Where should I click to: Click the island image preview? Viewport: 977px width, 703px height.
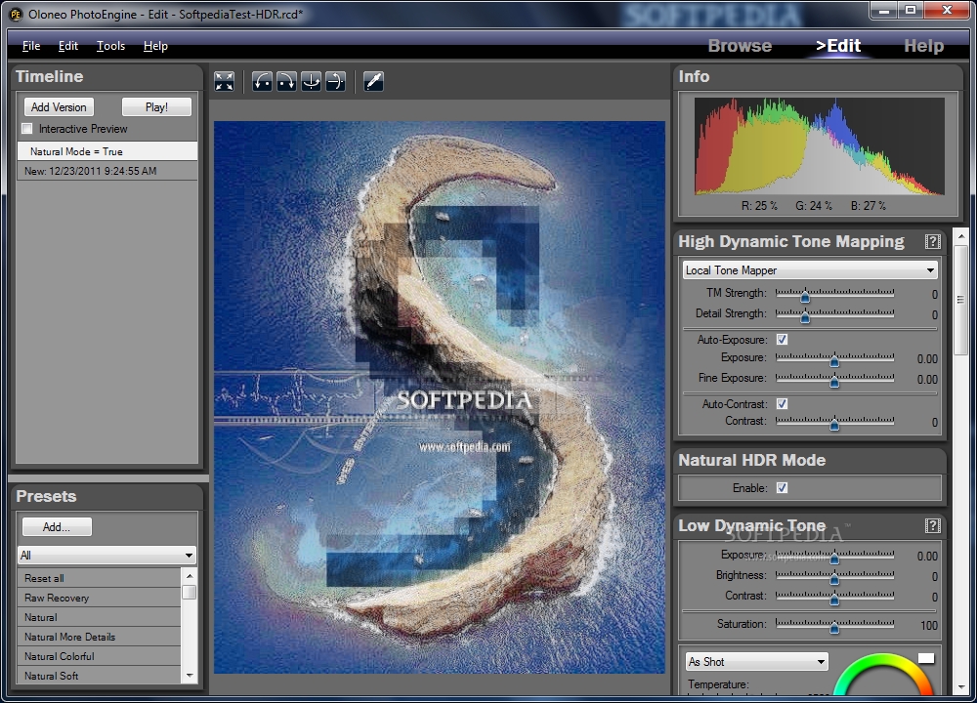pyautogui.click(x=440, y=397)
